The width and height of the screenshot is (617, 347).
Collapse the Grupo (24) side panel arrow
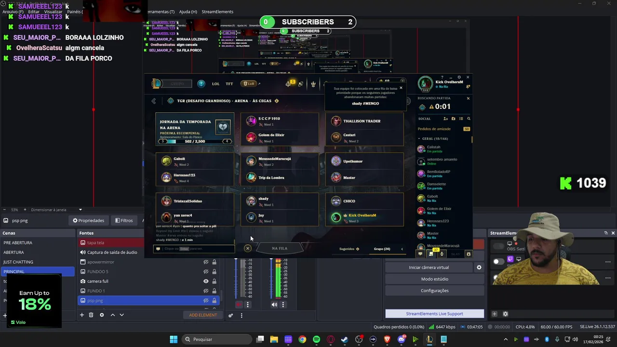pos(402,249)
